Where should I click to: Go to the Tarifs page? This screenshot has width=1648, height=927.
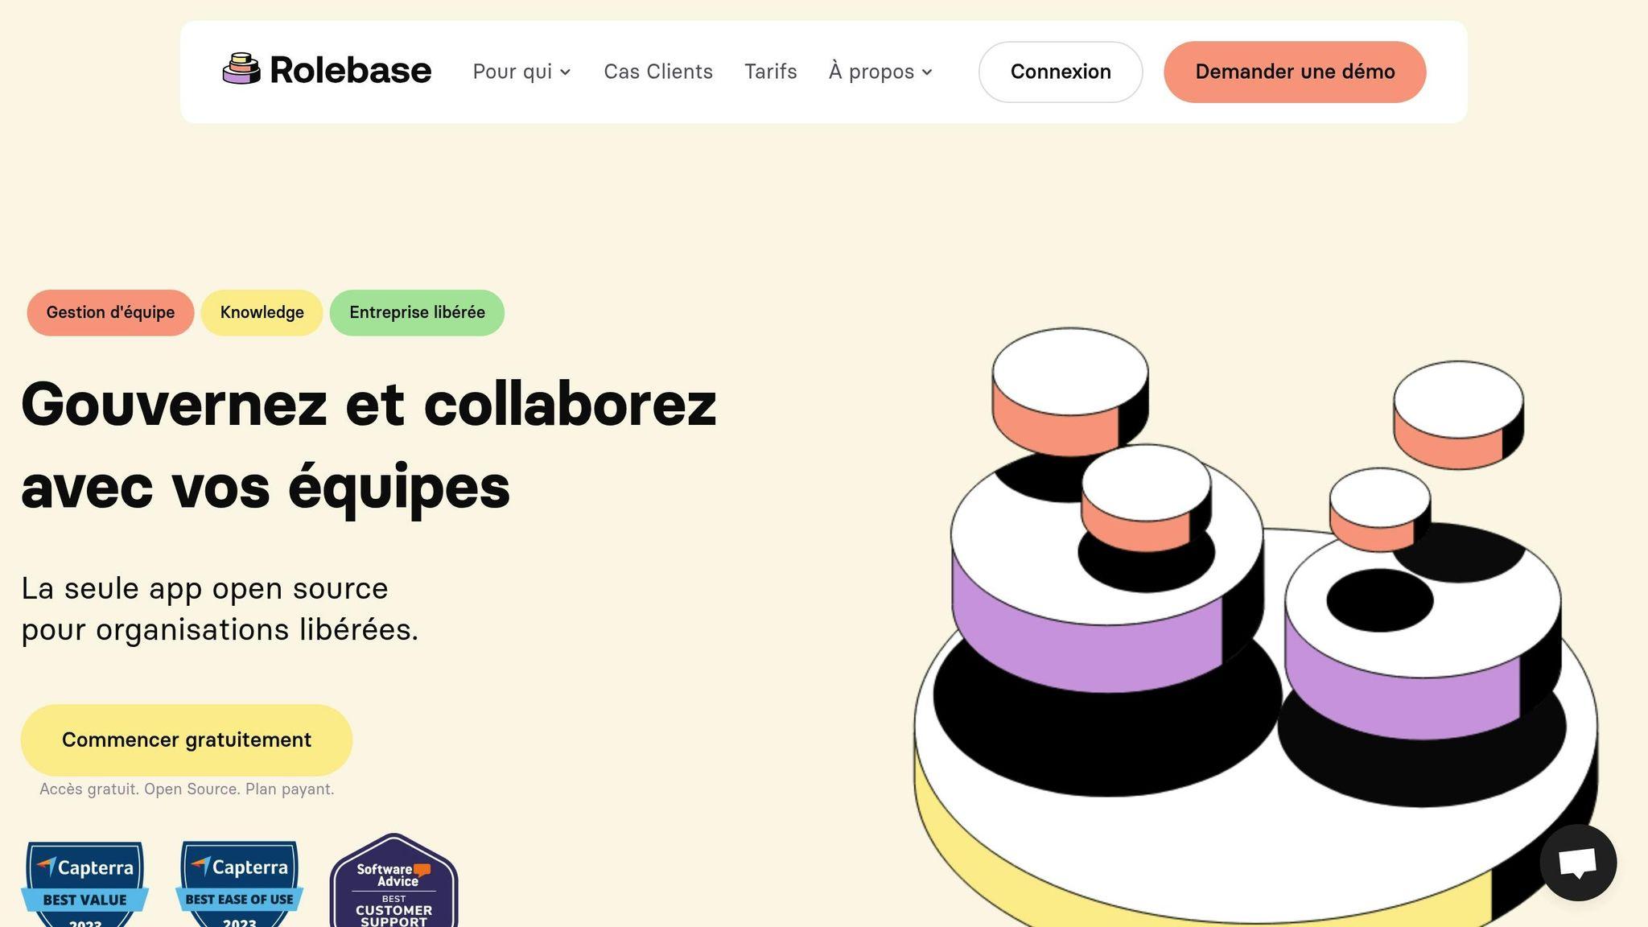click(x=771, y=72)
